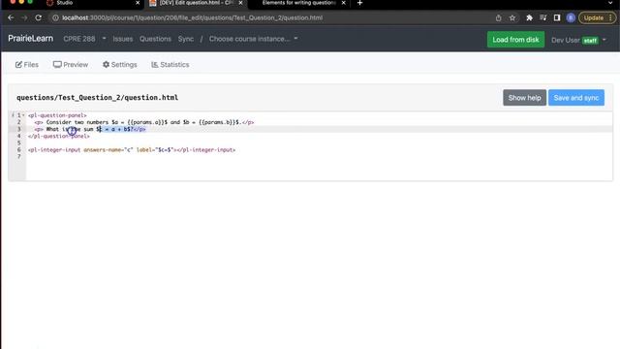This screenshot has width=620, height=349.
Task: Open the question Settings tab
Action: [x=119, y=65]
